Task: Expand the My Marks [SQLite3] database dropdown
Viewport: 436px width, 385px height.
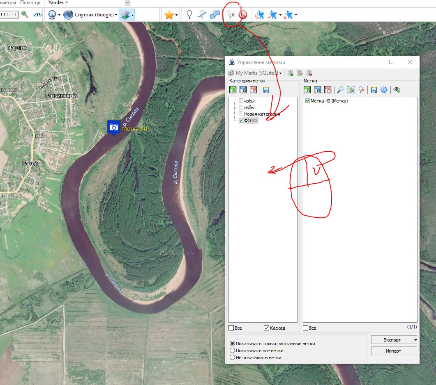Action: [x=280, y=73]
